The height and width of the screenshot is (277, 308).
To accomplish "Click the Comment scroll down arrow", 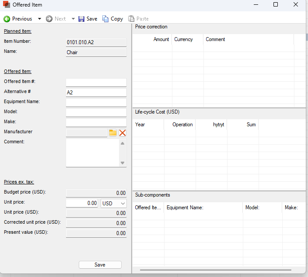I will click(x=122, y=163).
